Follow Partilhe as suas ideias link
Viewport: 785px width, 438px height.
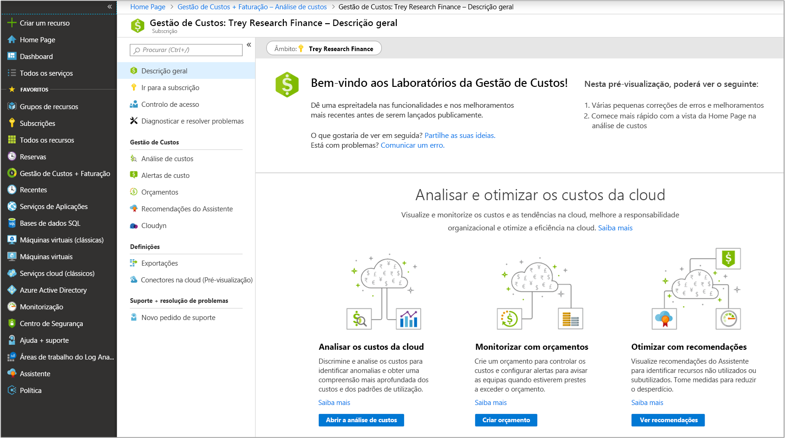[460, 135]
